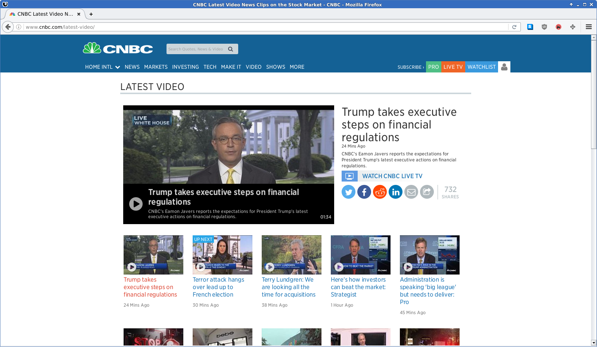Open a new browser tab with plus
The height and width of the screenshot is (347, 597).
[x=91, y=14]
